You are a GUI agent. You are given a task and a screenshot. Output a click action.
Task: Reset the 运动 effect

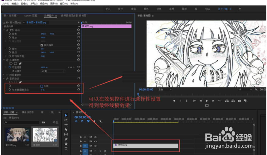tap(78, 30)
